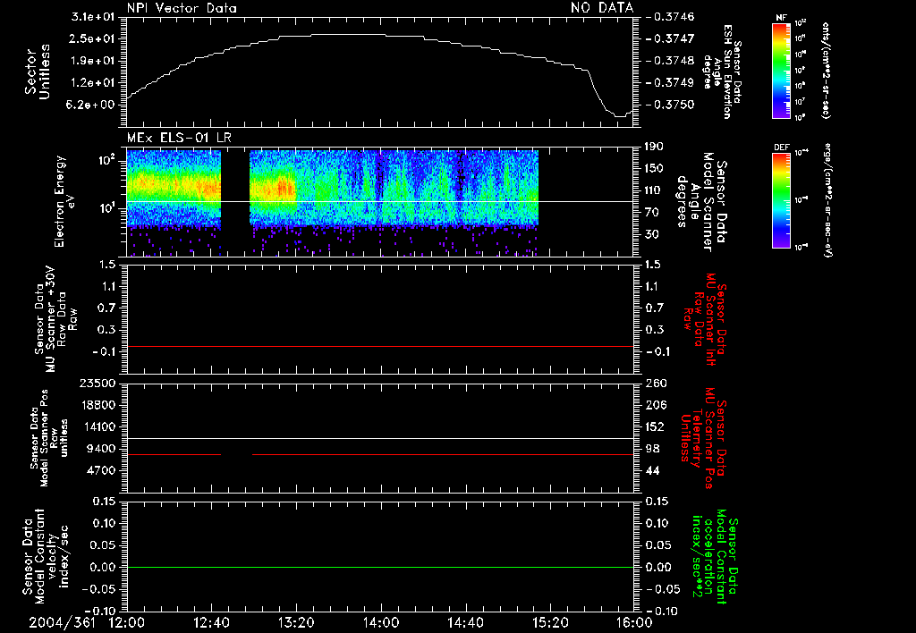This screenshot has width=916, height=633.
Task: Click the 1.9e+01 sector axis value
Action: pyautogui.click(x=92, y=61)
